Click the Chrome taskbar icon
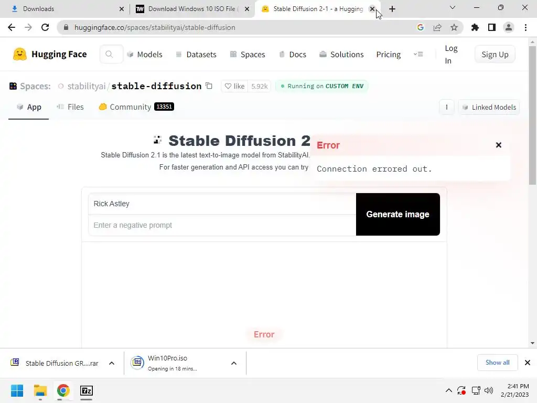This screenshot has height=403, width=537. click(63, 390)
